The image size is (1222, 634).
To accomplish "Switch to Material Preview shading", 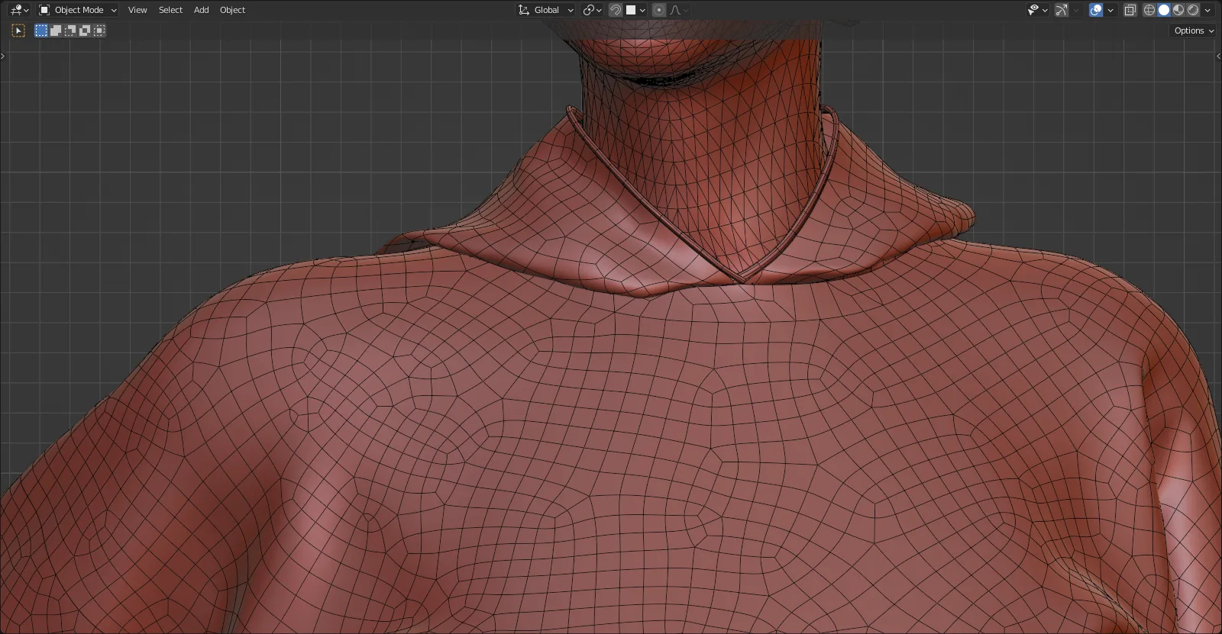I will point(1178,10).
